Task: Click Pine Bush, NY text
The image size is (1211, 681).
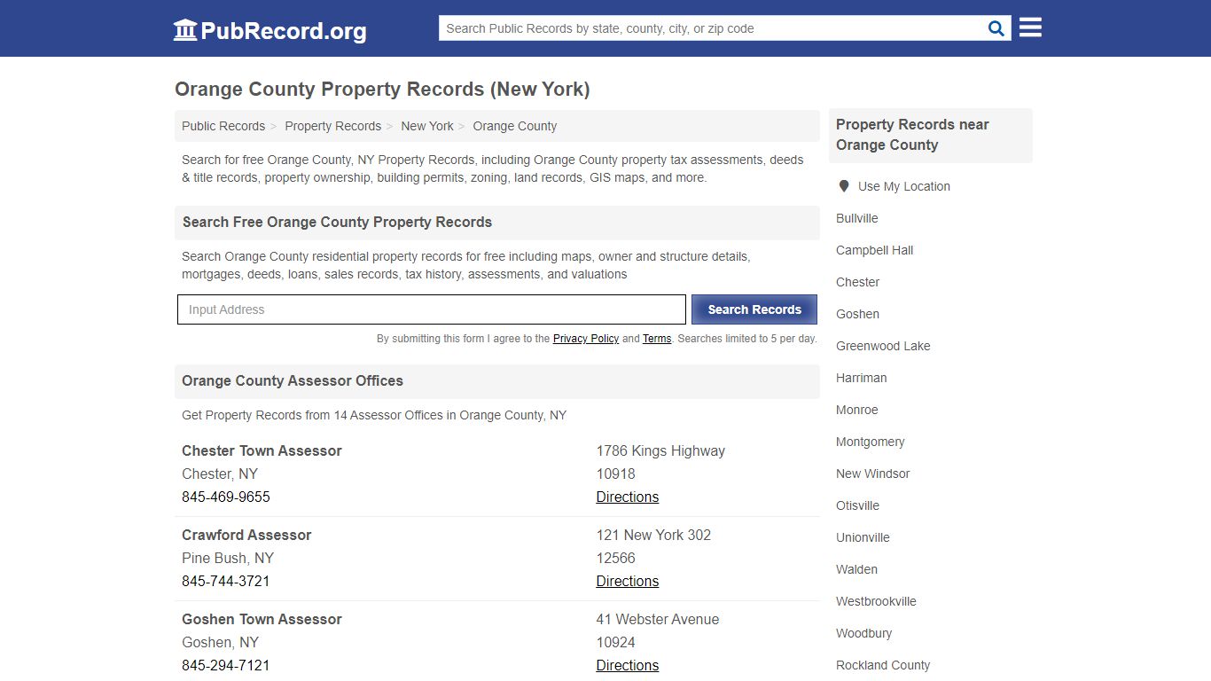Action: [228, 558]
